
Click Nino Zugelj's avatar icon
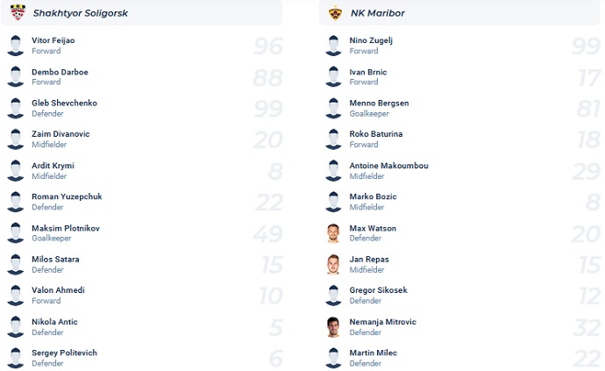pos(333,46)
